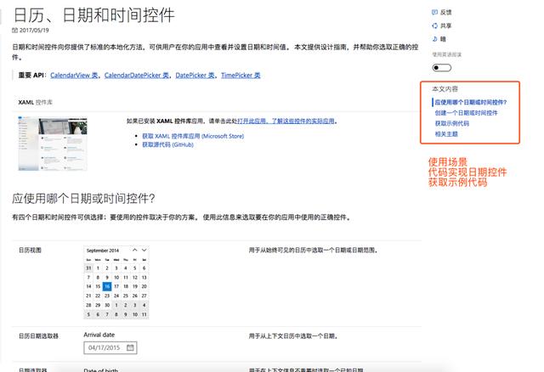
Task: Click the September 2014 calendar header
Action: pos(103,251)
